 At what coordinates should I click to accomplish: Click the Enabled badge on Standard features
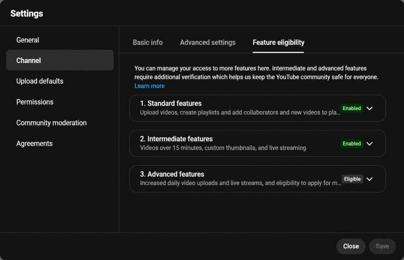(352, 108)
